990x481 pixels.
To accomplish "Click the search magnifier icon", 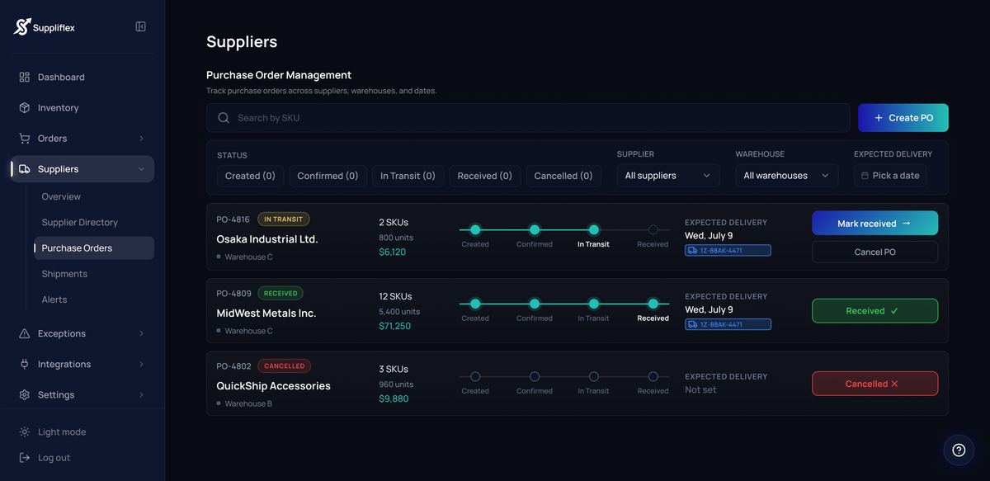I will click(x=224, y=118).
